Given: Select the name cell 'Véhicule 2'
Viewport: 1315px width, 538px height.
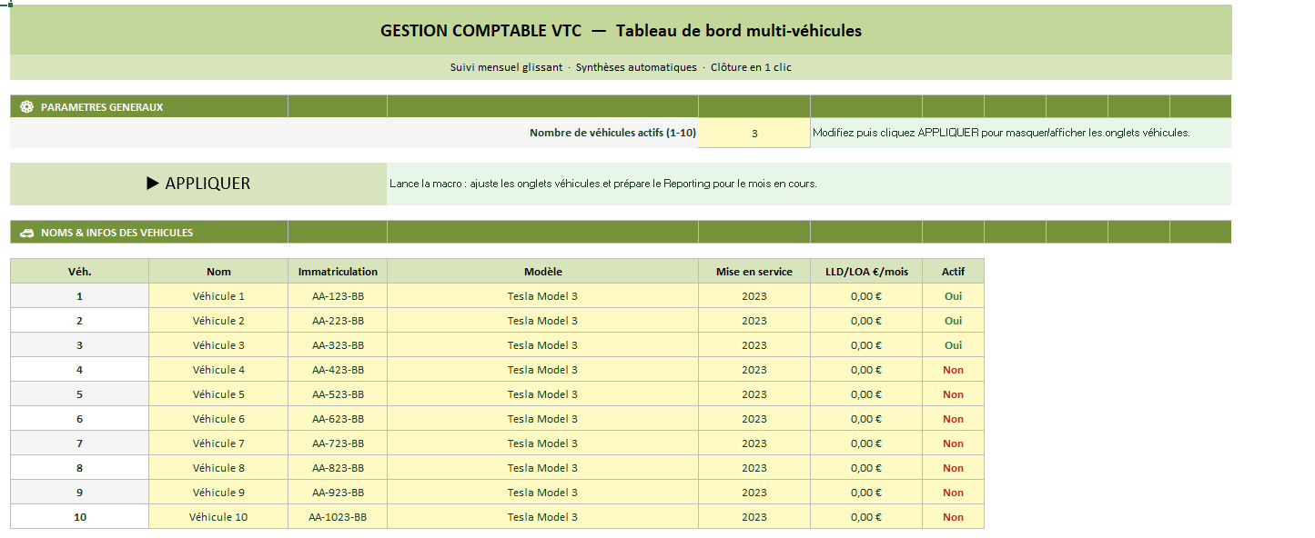Looking at the screenshot, I should tap(218, 321).
